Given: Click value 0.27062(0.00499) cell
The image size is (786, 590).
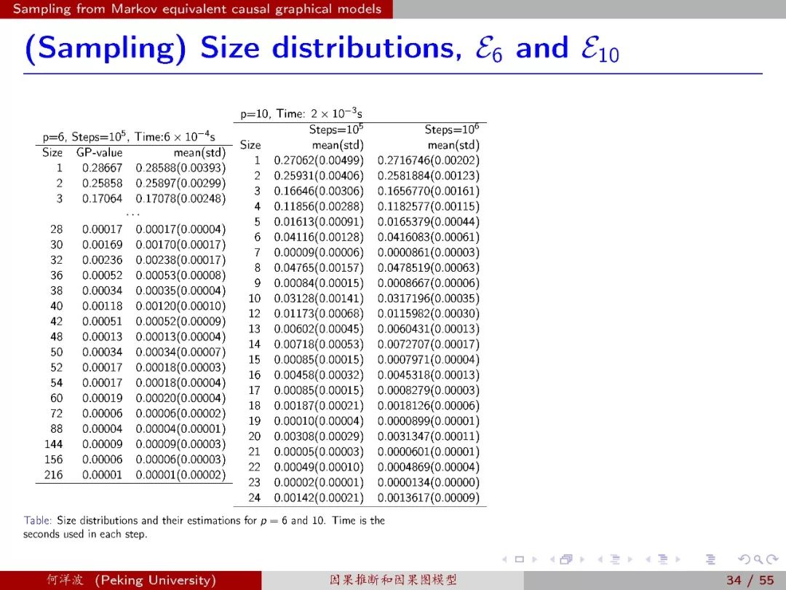Looking at the screenshot, I should point(319,160).
